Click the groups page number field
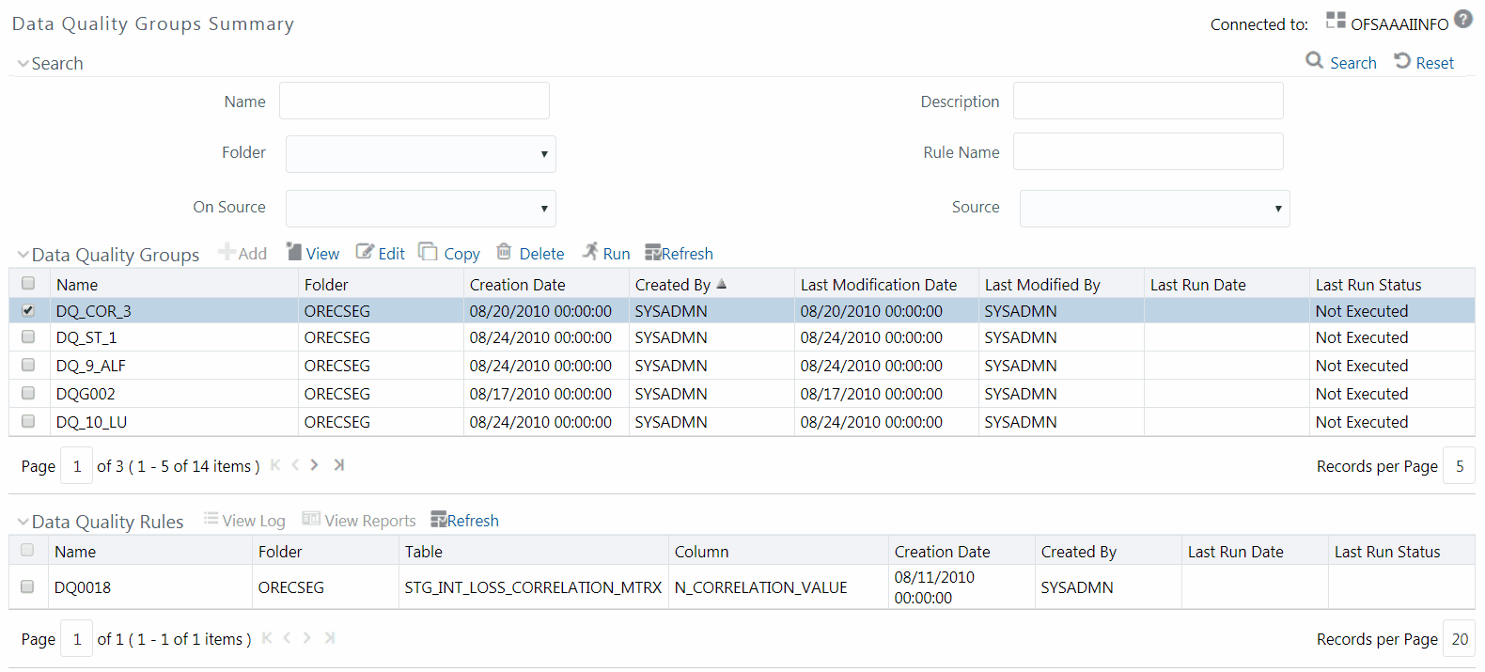 77,466
